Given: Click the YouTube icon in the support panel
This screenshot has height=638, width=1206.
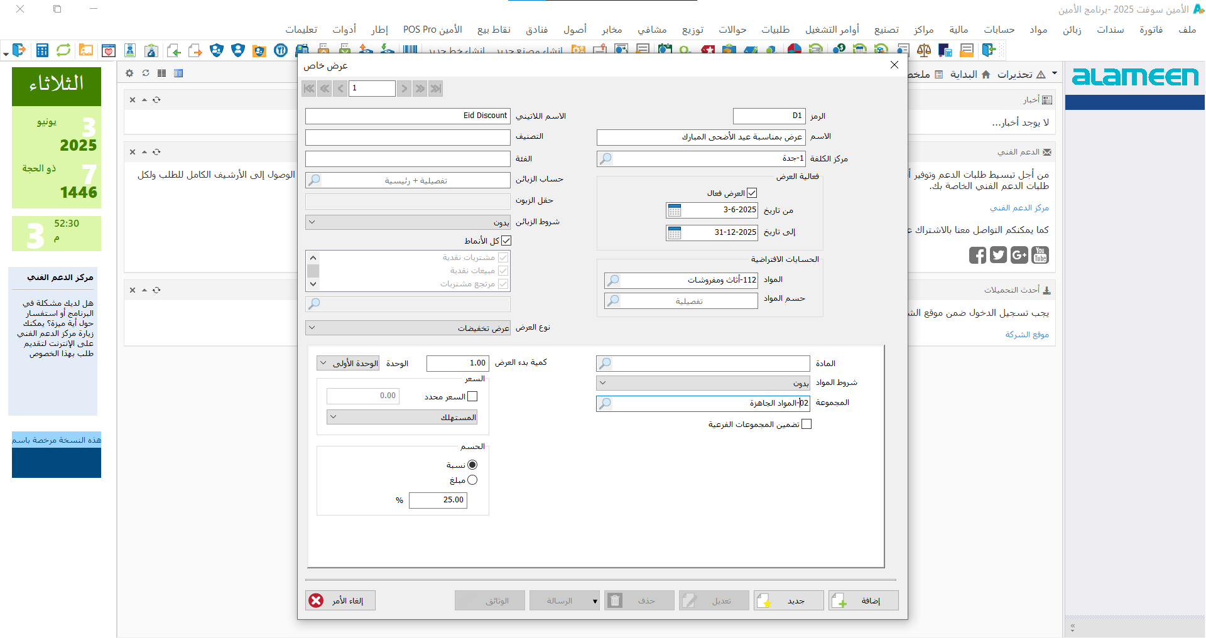Looking at the screenshot, I should (1040, 255).
